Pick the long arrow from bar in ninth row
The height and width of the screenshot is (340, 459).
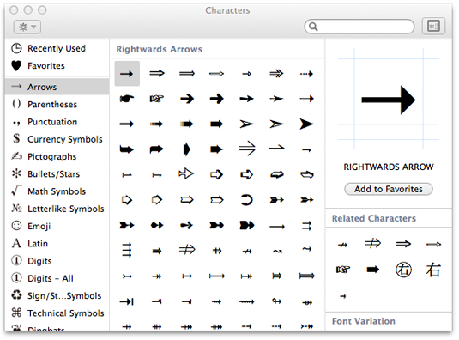(216, 276)
